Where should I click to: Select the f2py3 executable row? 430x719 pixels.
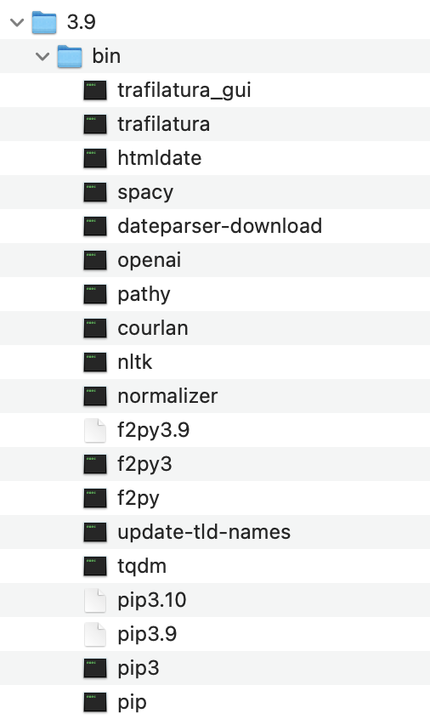pyautogui.click(x=215, y=464)
